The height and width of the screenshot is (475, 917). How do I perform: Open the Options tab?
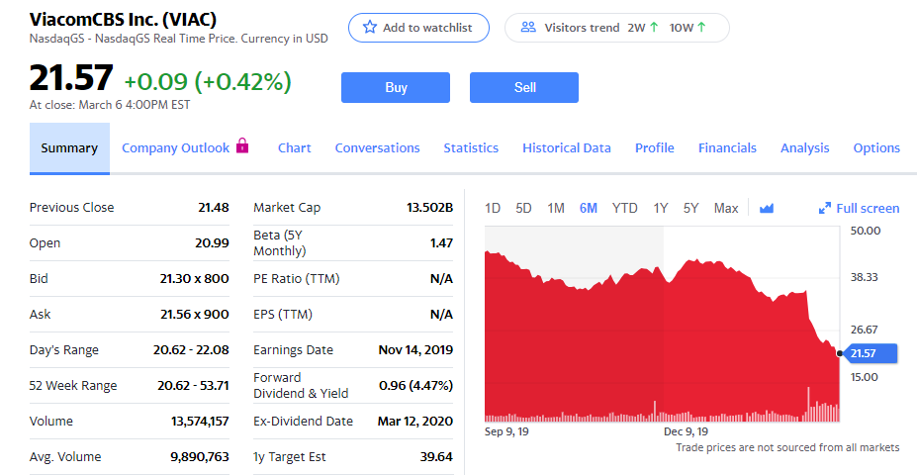point(876,148)
